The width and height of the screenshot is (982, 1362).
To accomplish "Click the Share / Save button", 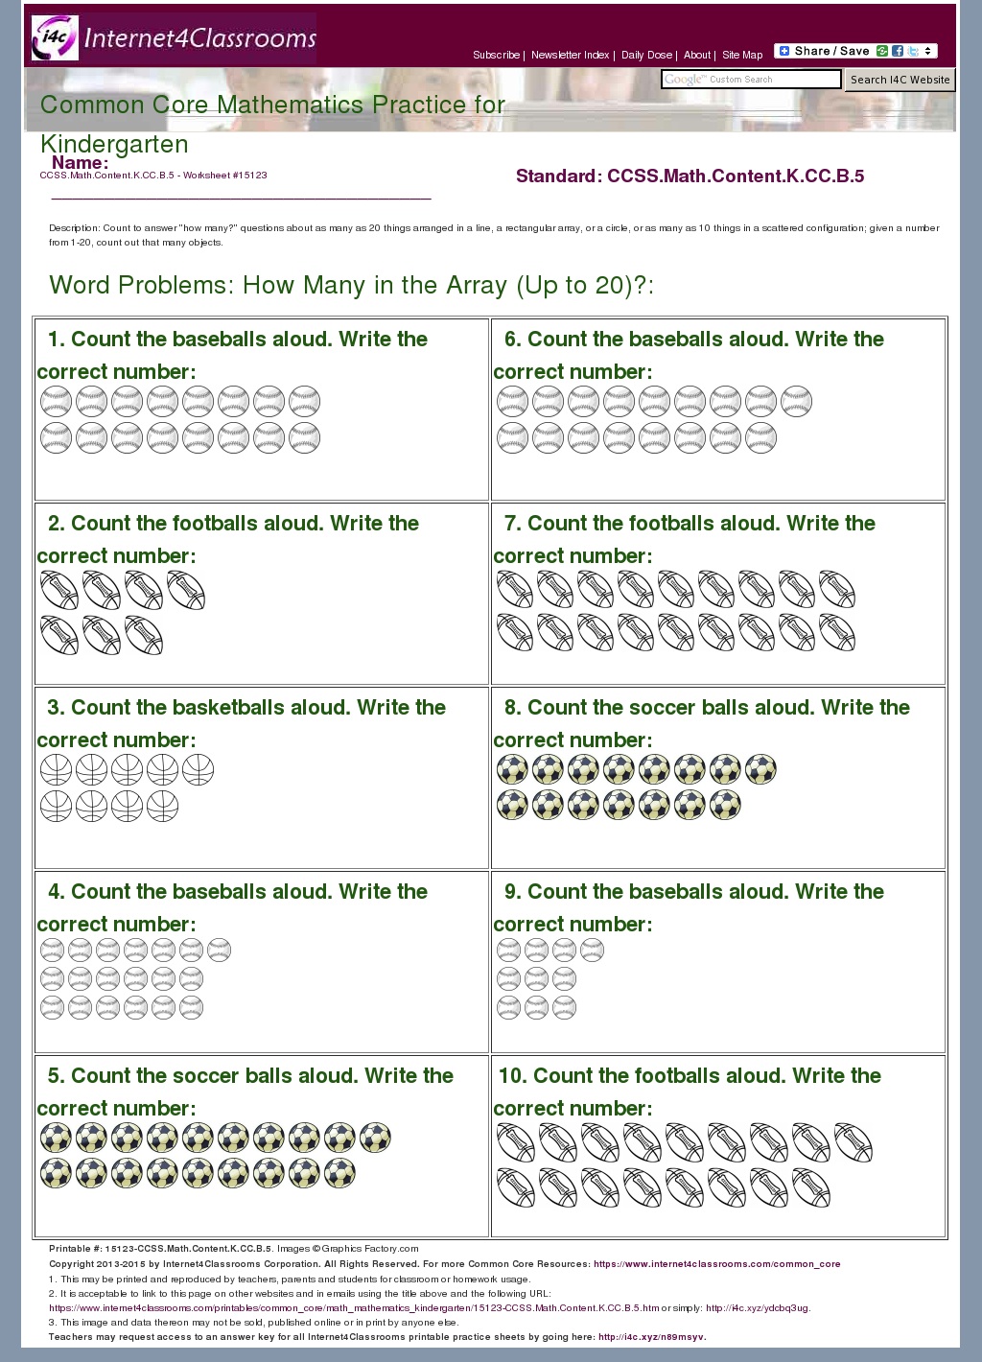I will [x=855, y=51].
